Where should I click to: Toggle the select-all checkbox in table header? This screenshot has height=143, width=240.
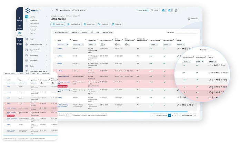(x=55, y=40)
